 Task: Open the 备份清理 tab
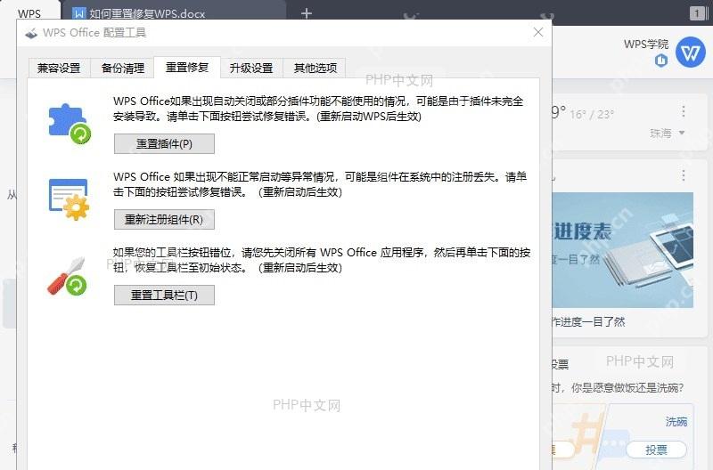[123, 69]
